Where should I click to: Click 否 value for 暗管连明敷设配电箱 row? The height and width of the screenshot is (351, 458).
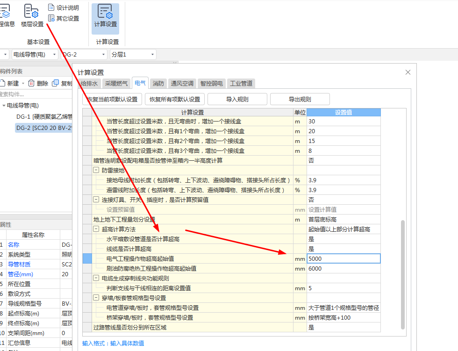click(x=343, y=161)
